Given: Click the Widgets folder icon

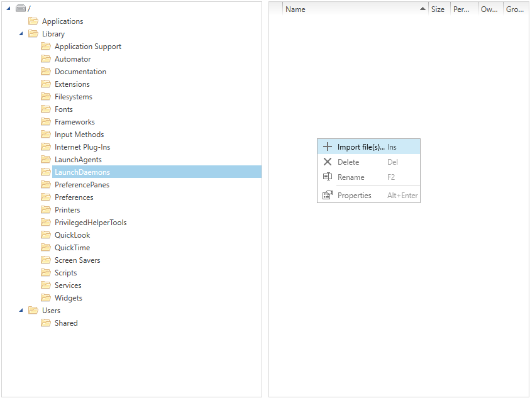Looking at the screenshot, I should (x=46, y=298).
